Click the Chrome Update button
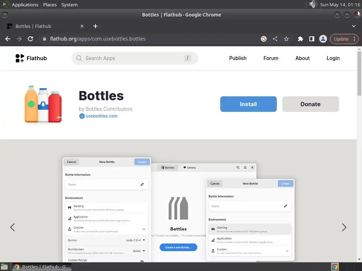The width and height of the screenshot is (362, 271). [341, 39]
